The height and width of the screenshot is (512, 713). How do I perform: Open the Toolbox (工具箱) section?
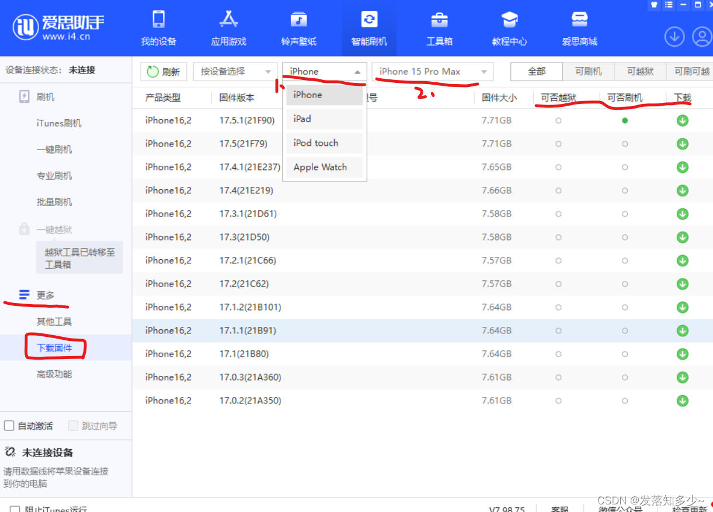pos(439,28)
